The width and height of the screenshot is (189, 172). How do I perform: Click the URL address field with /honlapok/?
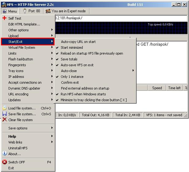click(121, 18)
